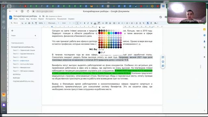Jump to outline heading Текст 3 – SEO текст

point(20,57)
